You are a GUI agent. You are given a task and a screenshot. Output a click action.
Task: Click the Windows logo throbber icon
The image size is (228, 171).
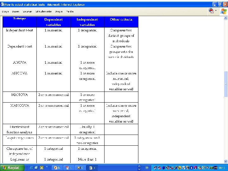[x=224, y=11]
